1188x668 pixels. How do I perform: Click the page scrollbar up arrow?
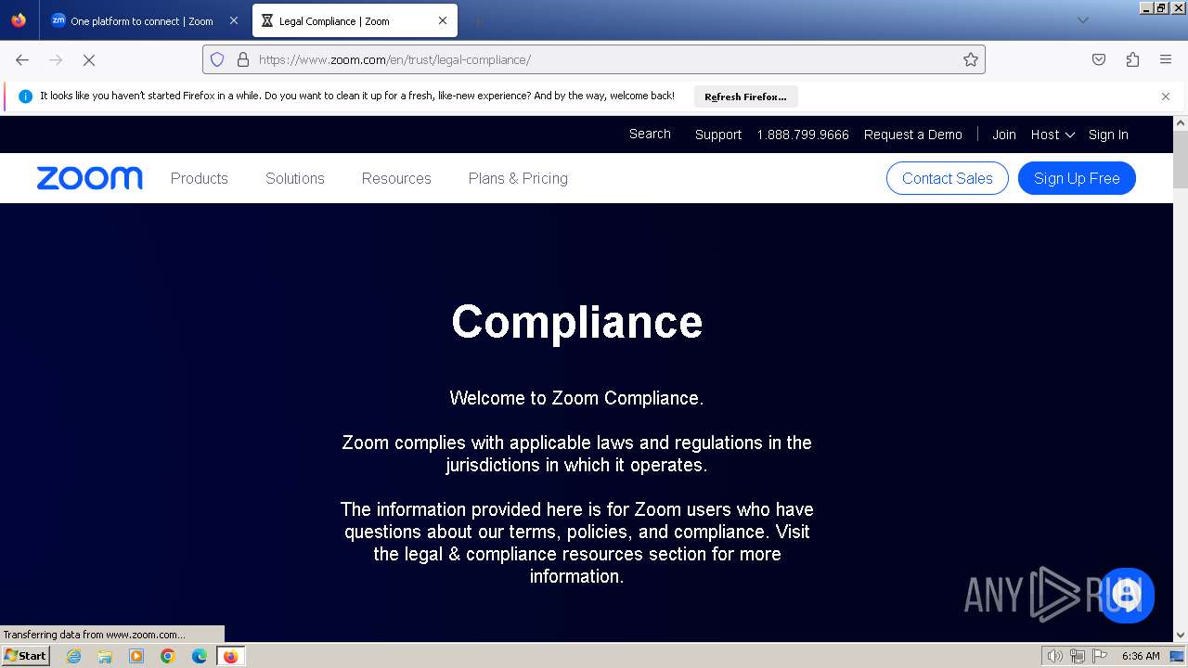pyautogui.click(x=1181, y=122)
